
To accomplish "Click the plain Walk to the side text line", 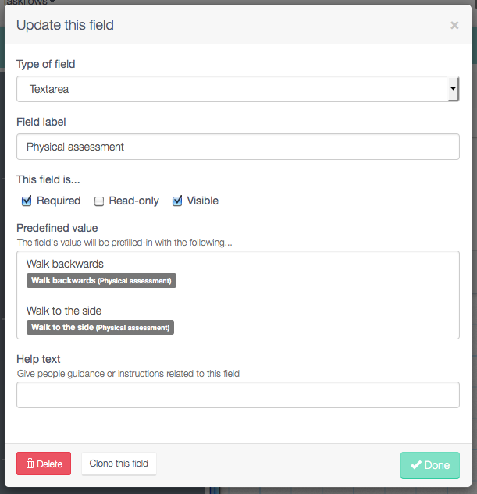I will point(64,311).
